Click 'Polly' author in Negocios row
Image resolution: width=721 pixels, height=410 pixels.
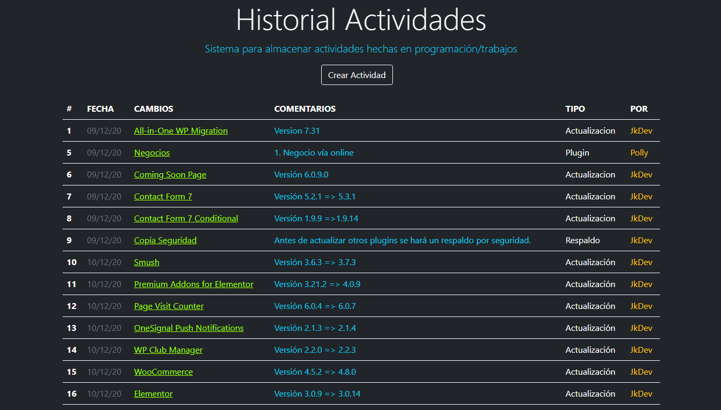(639, 153)
